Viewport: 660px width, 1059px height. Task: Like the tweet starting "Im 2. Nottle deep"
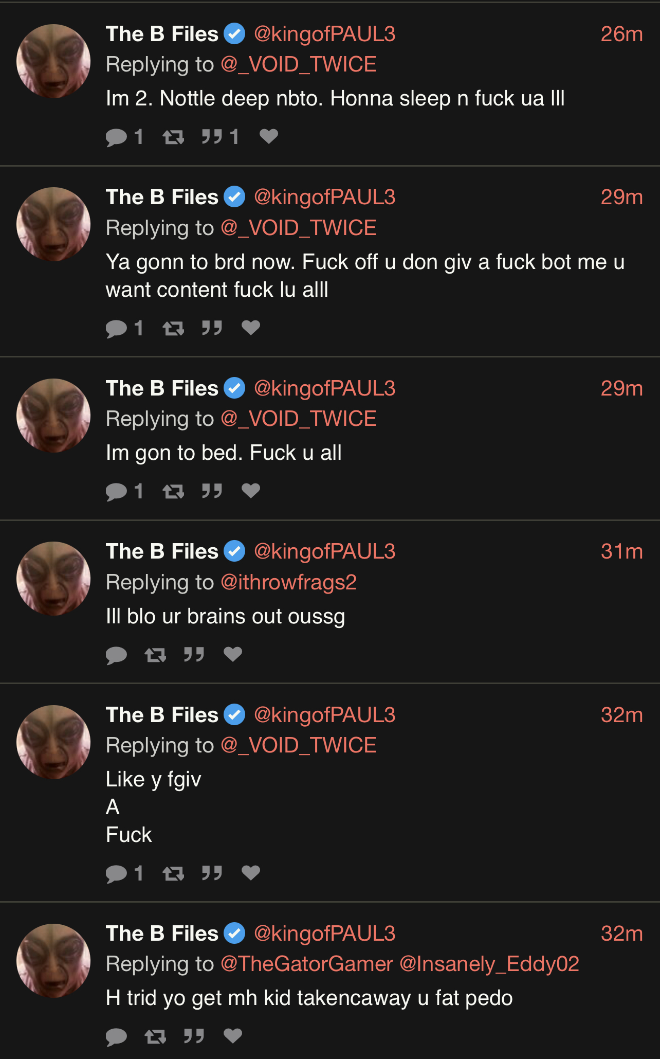click(x=268, y=136)
